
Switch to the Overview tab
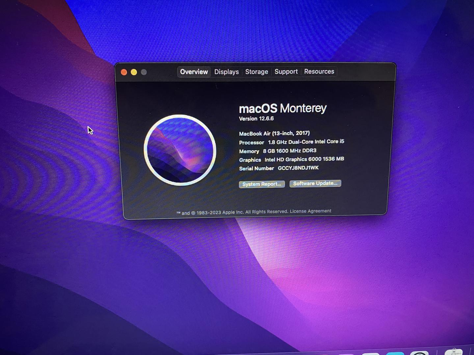click(x=194, y=72)
